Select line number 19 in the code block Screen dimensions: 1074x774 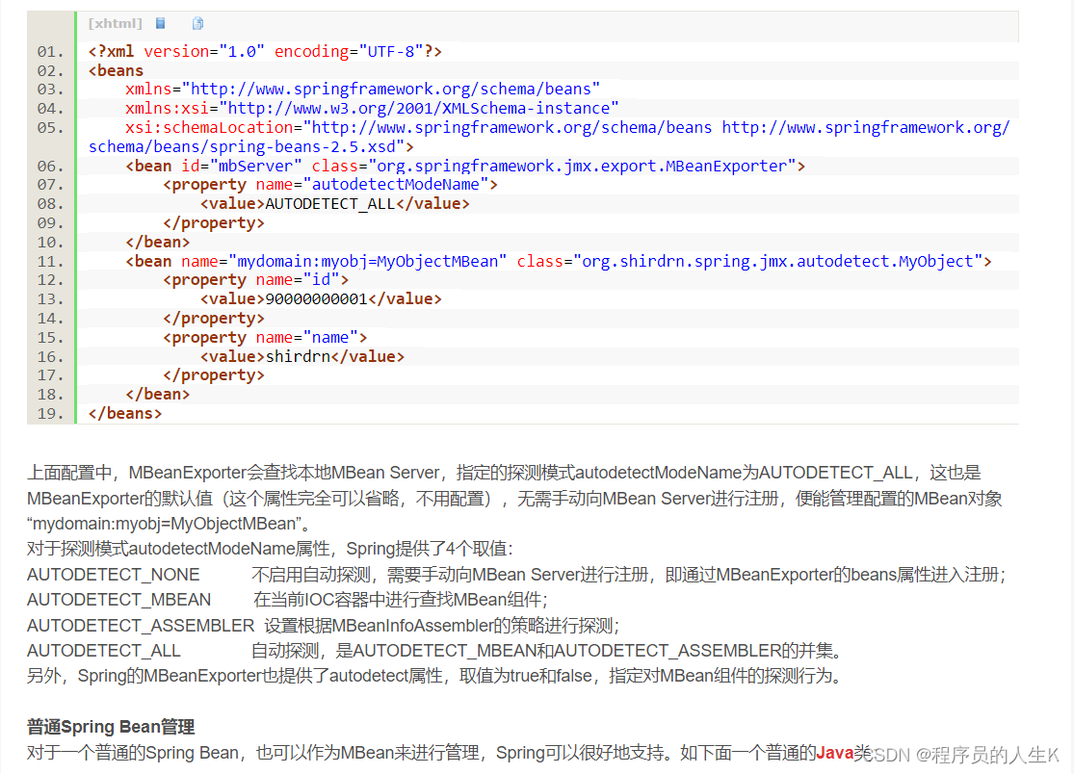[45, 413]
